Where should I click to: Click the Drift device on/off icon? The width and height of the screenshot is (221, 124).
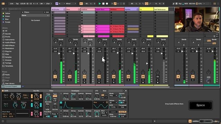coord(3,91)
